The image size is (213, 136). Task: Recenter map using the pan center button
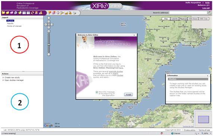pyautogui.click(x=49, y=25)
